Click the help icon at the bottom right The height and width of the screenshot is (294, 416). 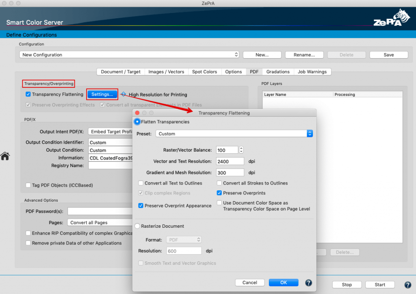pos(407,285)
